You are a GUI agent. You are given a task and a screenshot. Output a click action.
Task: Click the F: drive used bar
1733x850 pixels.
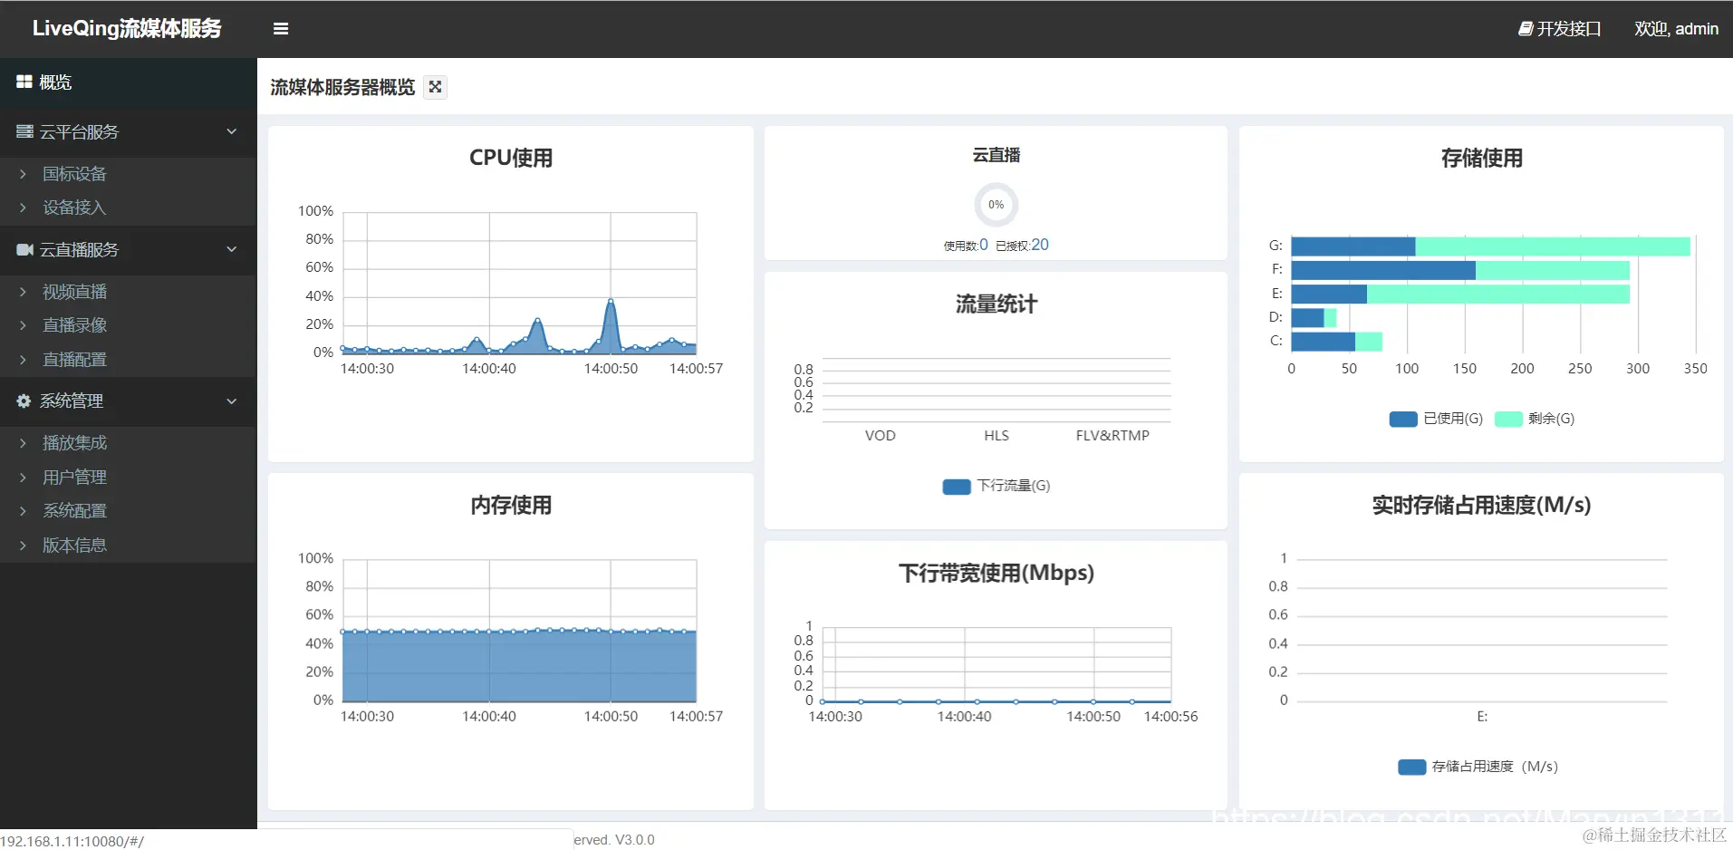pos(1383,270)
